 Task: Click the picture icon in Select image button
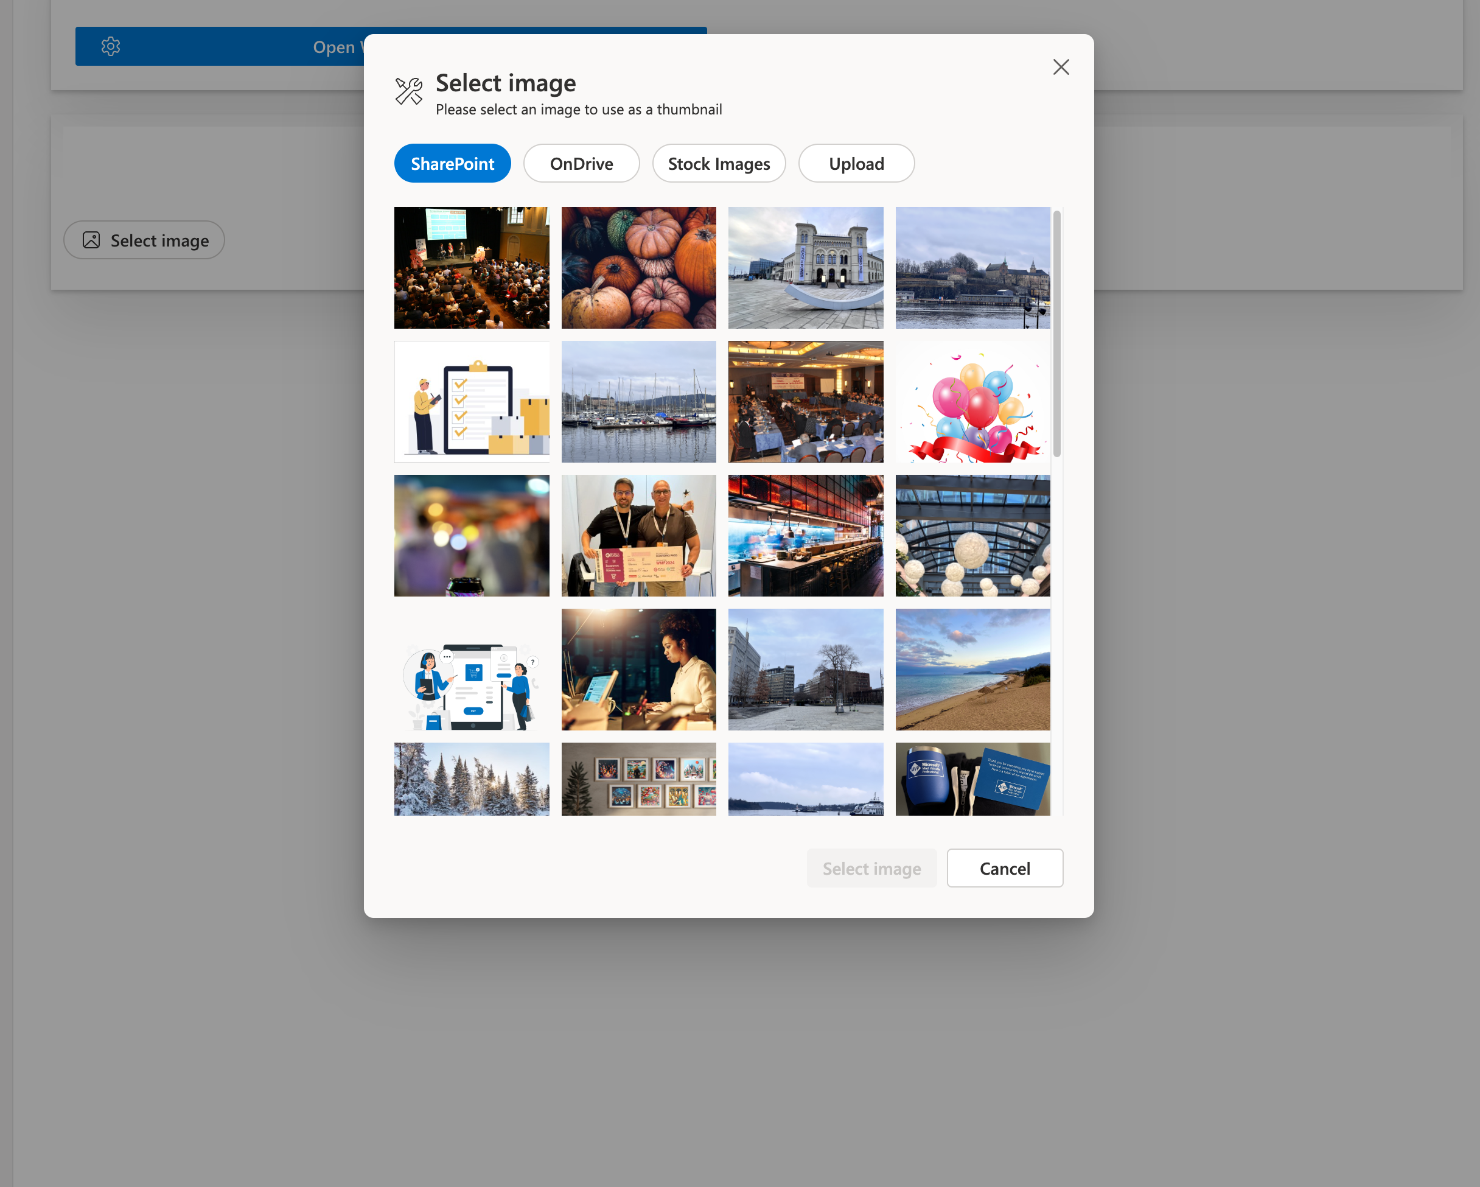click(x=91, y=240)
